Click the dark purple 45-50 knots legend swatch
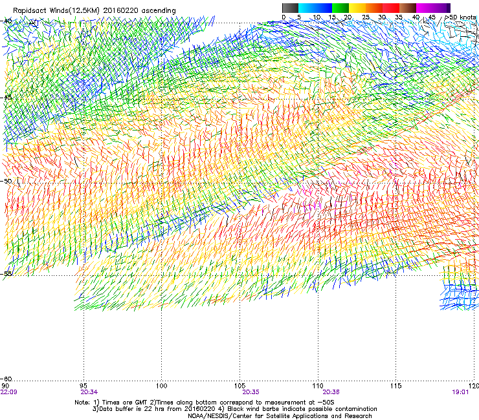 [x=441, y=8]
